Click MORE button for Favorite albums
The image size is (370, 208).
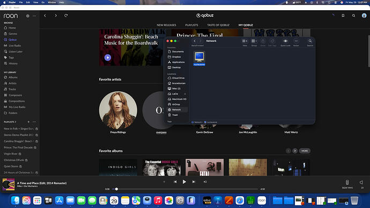click(305, 151)
